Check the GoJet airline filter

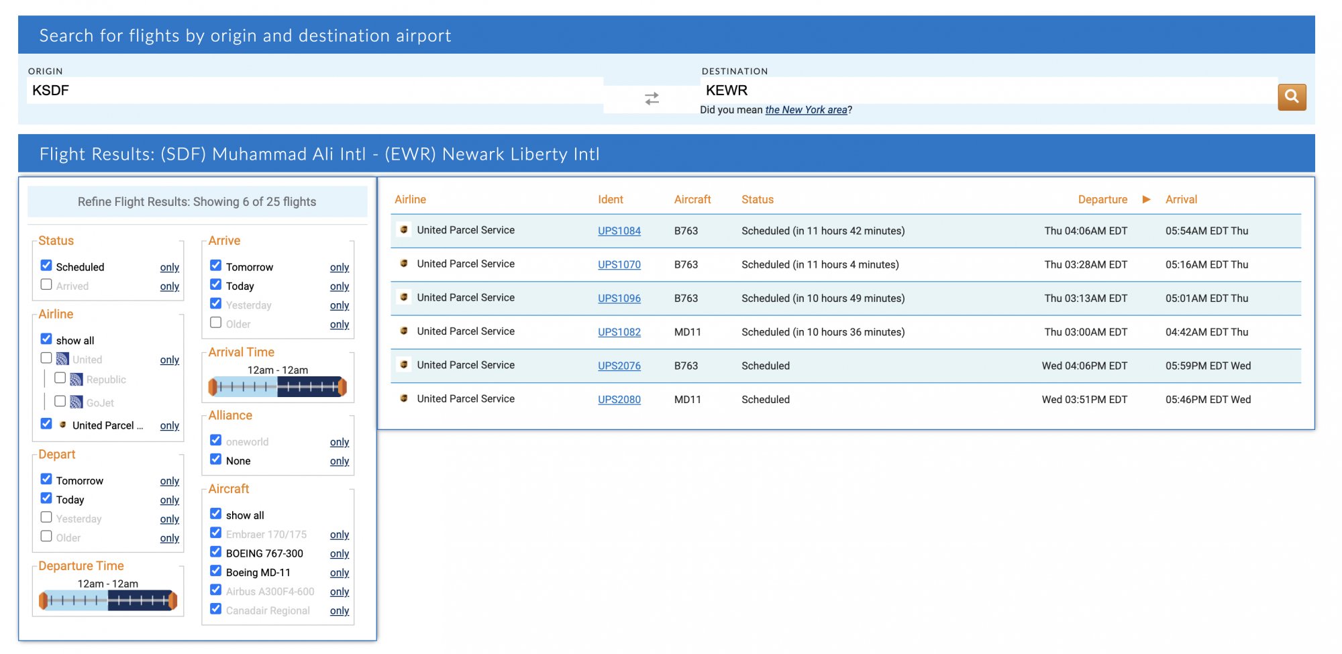pos(60,401)
